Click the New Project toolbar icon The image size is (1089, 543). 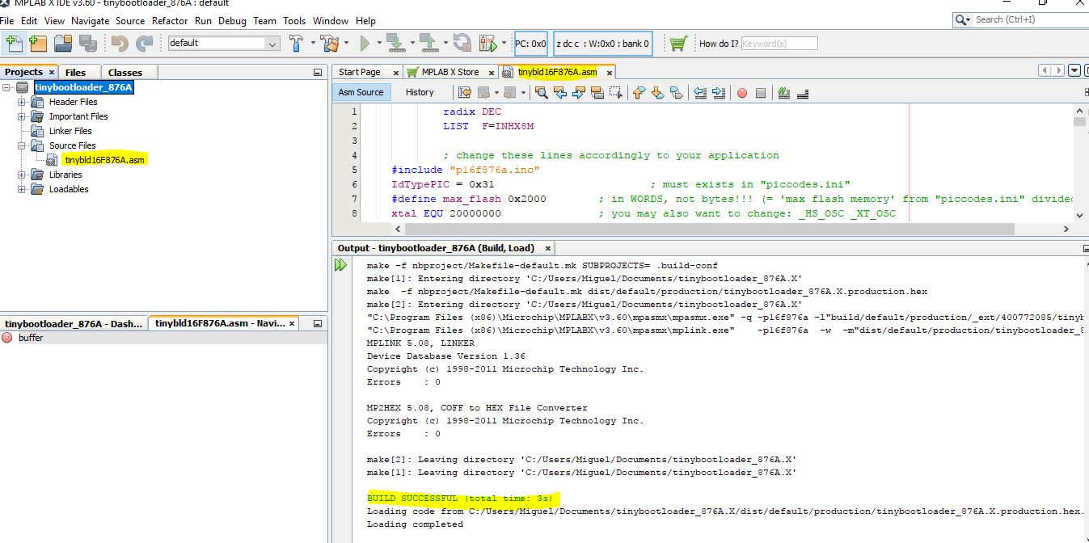coord(38,44)
